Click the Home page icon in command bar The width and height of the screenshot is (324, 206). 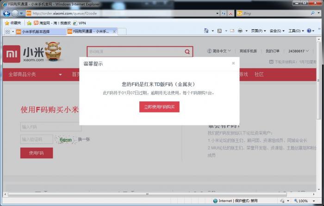(206, 31)
